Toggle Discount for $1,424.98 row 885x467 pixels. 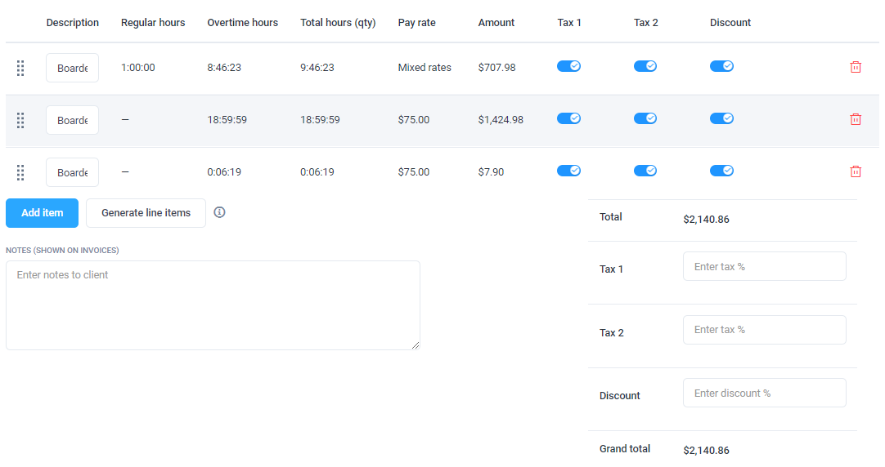(x=722, y=118)
